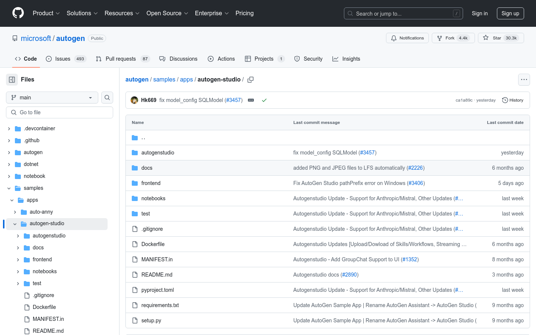Screen dimensions: 536x335
Task: Click the notebooks folder icon in file table
Action: pyautogui.click(x=135, y=198)
